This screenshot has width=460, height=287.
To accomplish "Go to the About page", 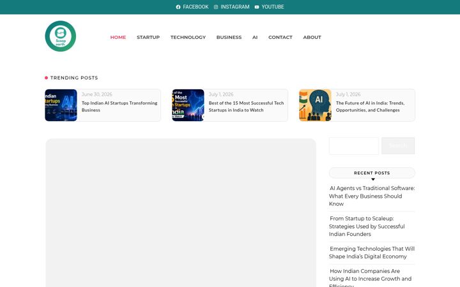I will tap(312, 37).
